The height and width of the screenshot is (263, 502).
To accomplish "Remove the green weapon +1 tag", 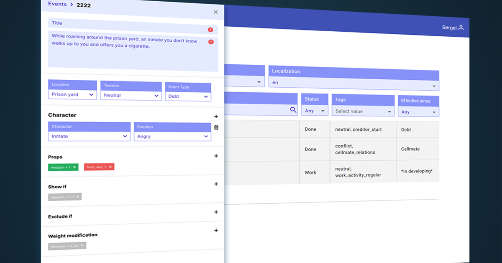I will click(74, 167).
